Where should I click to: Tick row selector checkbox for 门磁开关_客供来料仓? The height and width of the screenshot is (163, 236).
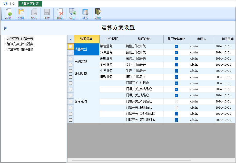71,120
